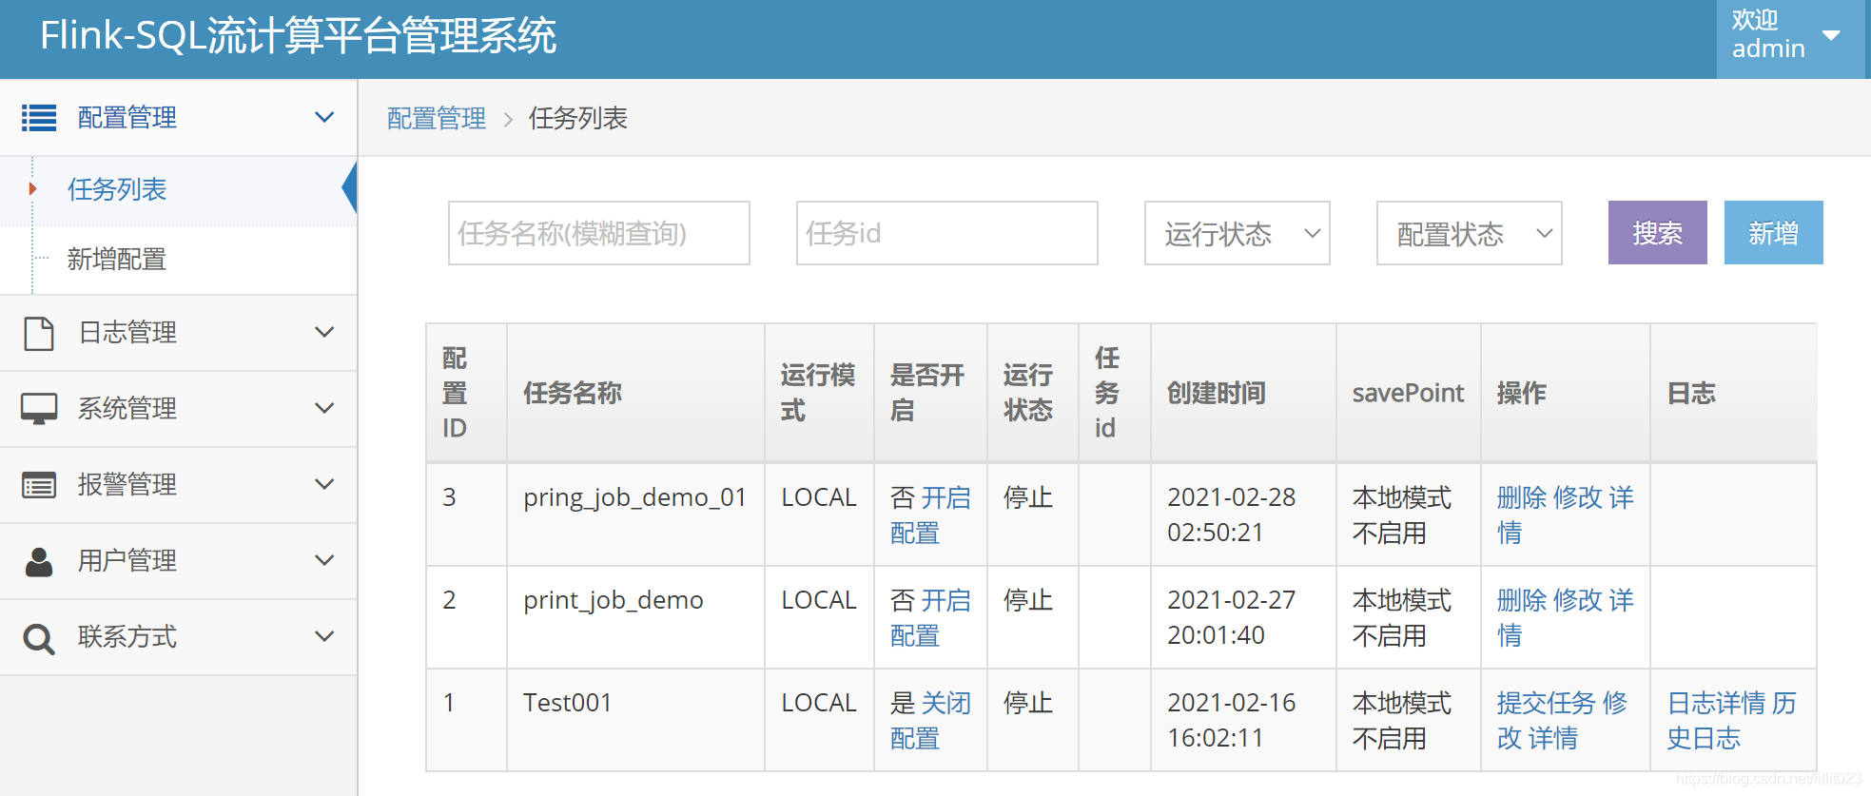Open the admin user dropdown arrow
1871x796 pixels.
tap(1831, 36)
